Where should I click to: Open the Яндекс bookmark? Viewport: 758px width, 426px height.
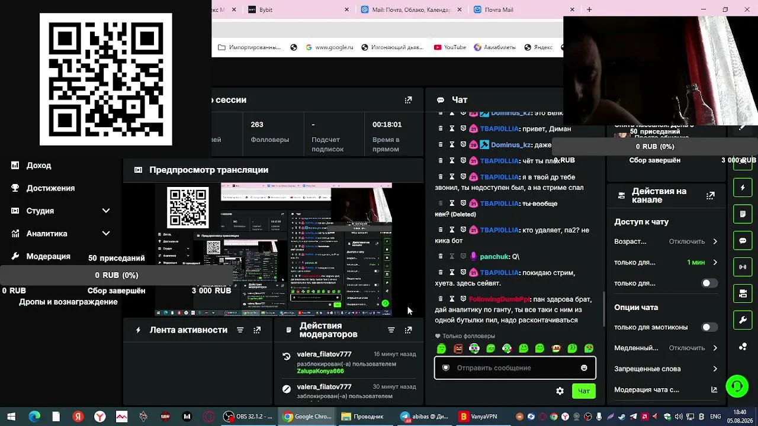point(538,47)
